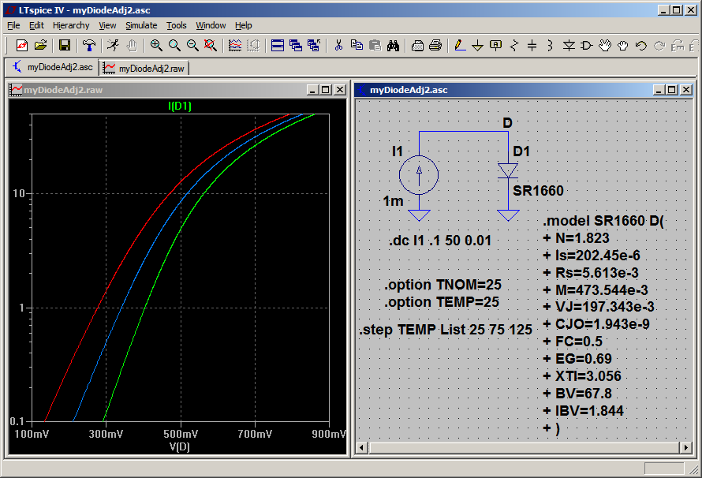The height and width of the screenshot is (478, 702).
Task: Open the component chooser gate icon
Action: (587, 45)
